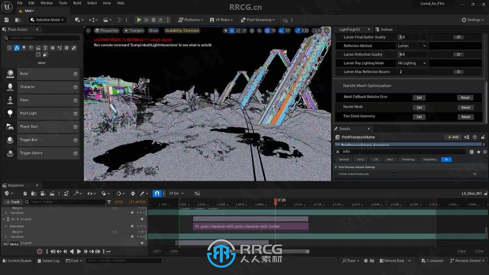Toggle Sequencer snapping magnet button
The height and width of the screenshot is (275, 489).
(x=157, y=193)
